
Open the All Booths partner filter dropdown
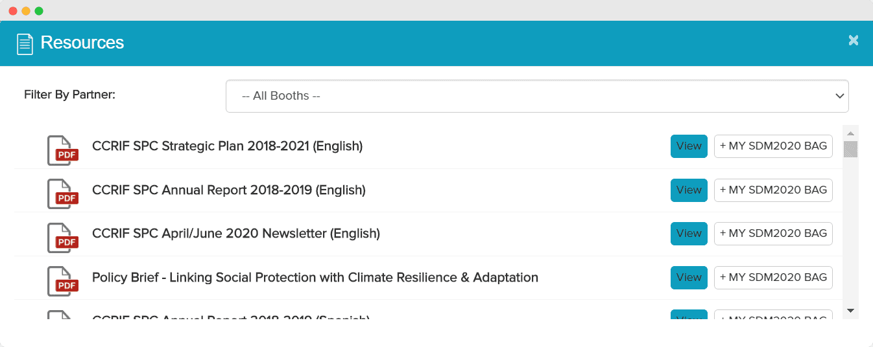[537, 96]
